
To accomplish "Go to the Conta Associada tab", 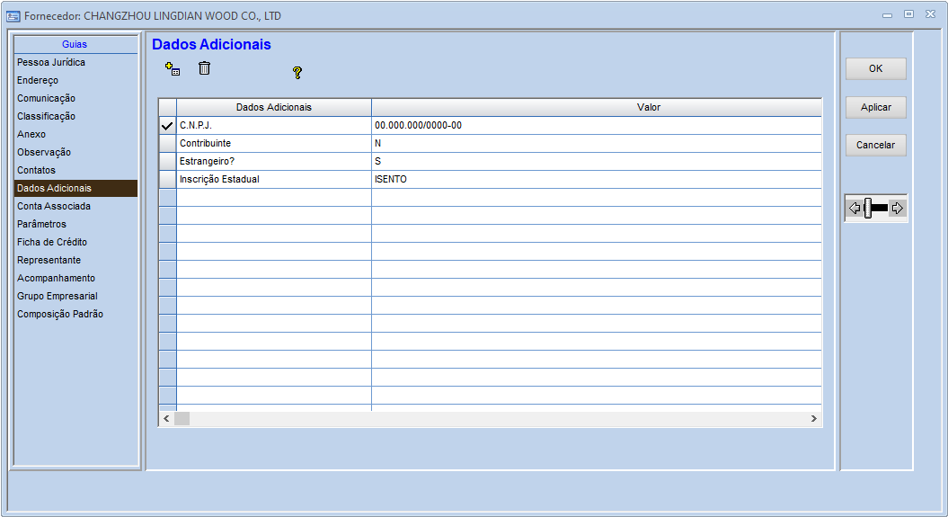I will point(54,207).
